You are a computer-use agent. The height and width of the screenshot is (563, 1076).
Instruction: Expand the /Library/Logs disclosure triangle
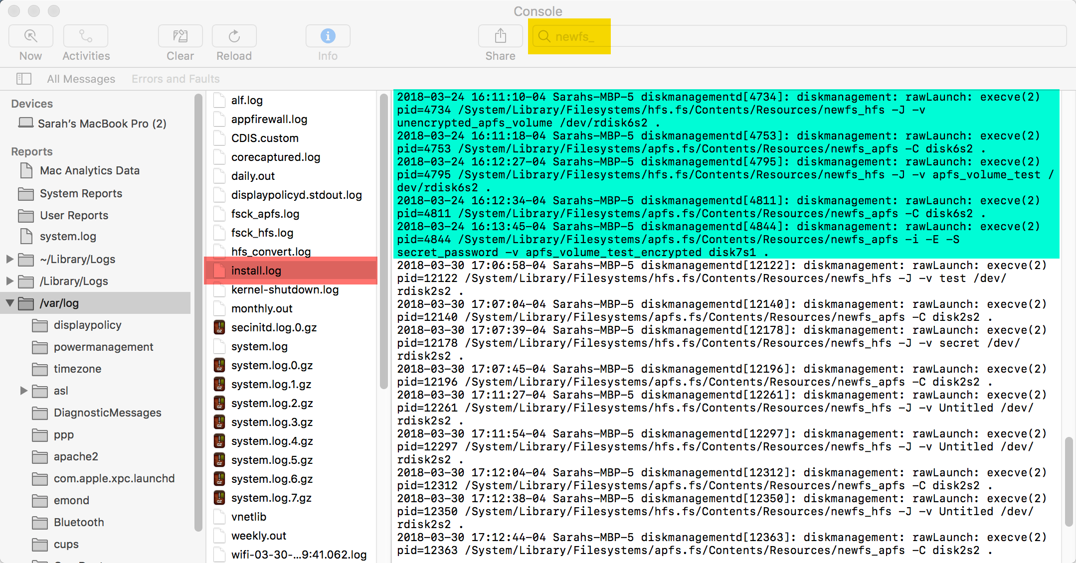9,281
